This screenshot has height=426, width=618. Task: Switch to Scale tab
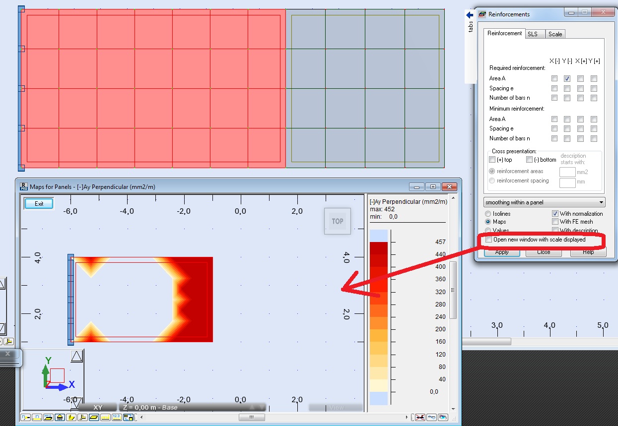[555, 34]
